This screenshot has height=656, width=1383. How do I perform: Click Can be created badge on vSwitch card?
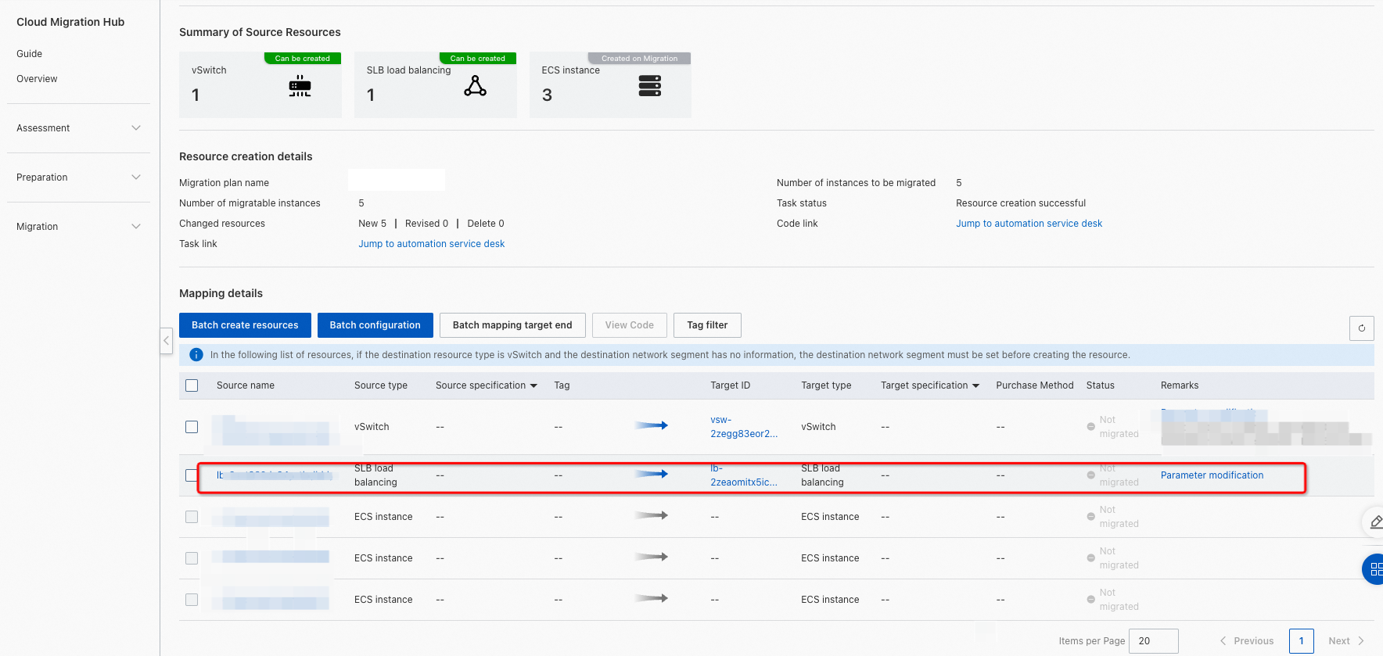303,59
